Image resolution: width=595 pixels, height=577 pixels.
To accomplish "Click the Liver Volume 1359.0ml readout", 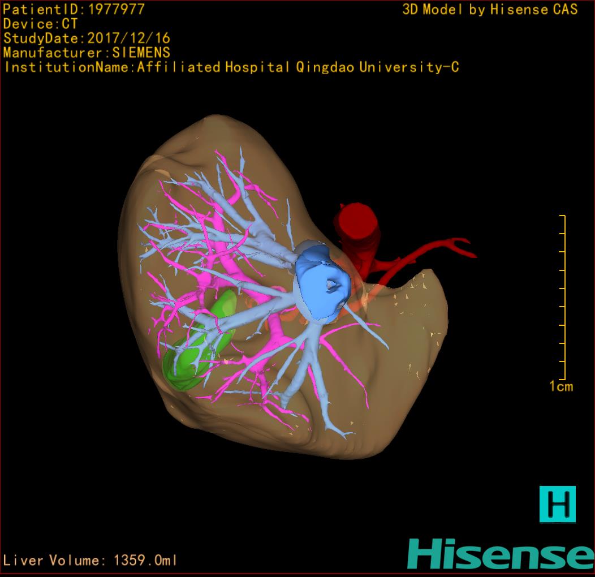I will click(x=90, y=561).
